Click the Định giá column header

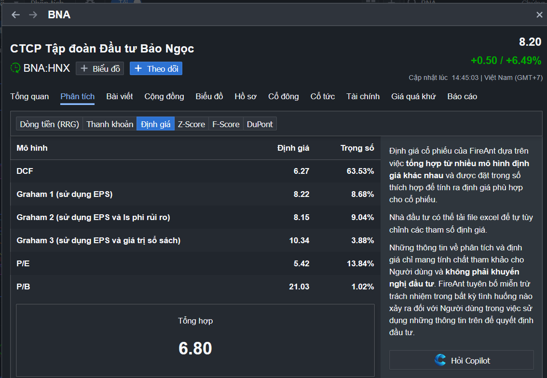(293, 148)
